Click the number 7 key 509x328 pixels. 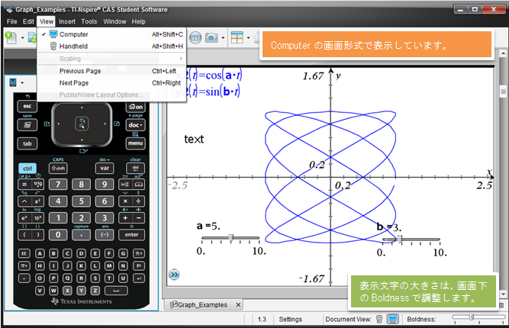tap(58, 185)
